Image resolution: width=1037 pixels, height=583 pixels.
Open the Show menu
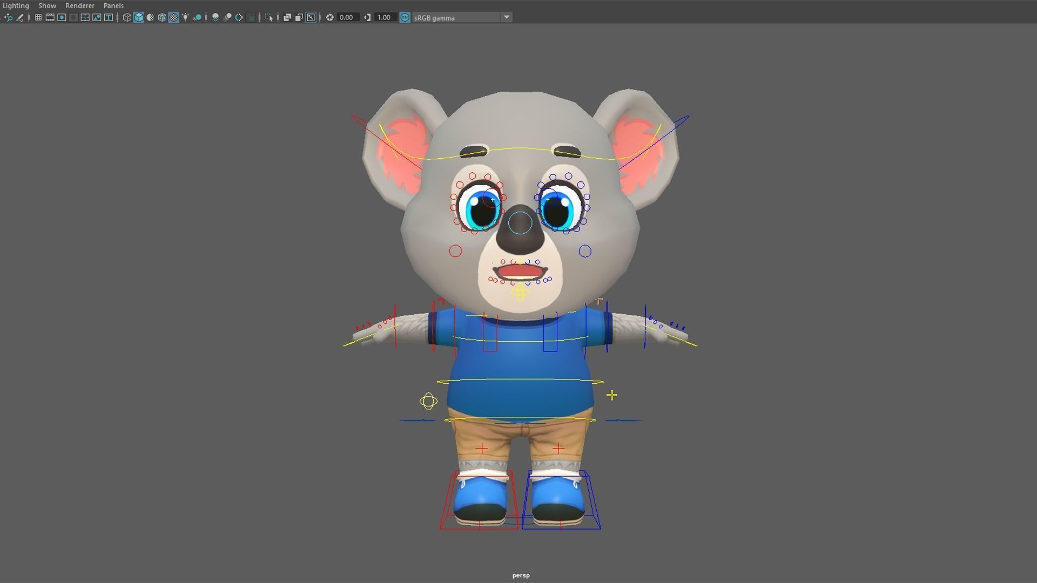point(47,5)
